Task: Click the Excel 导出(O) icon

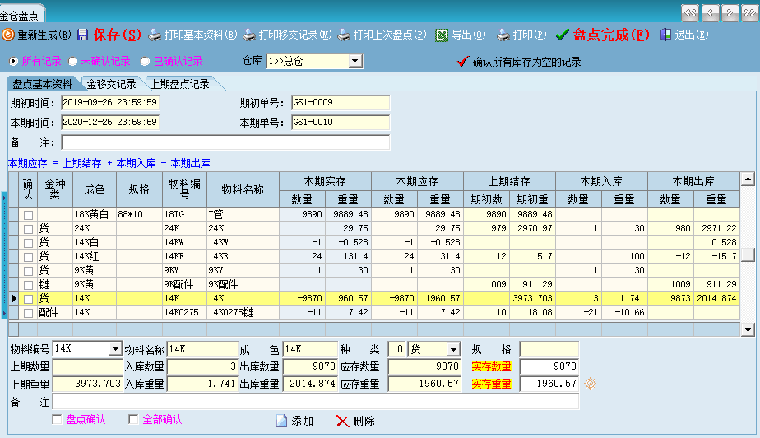Action: [442, 35]
